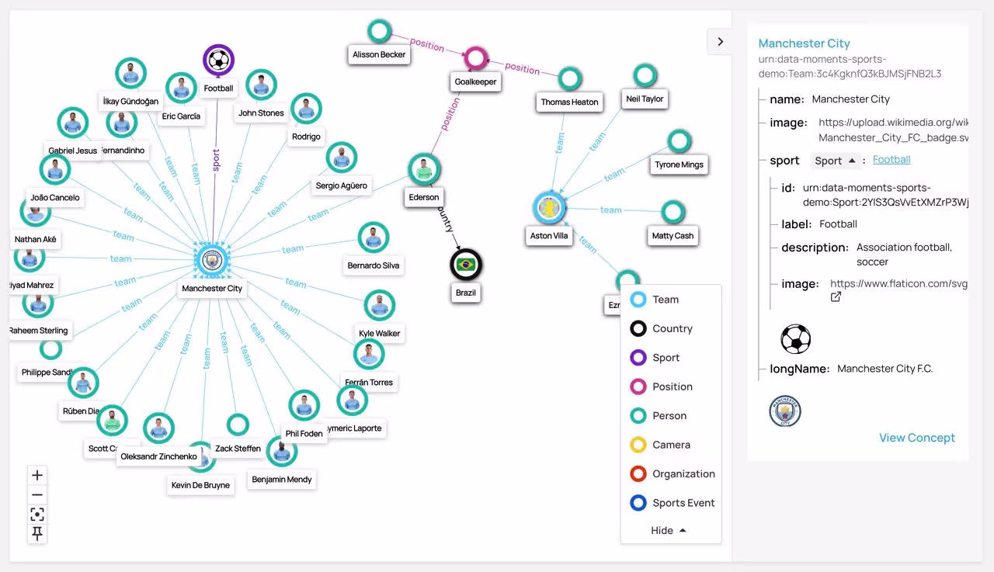Select the Football sport node

(218, 60)
